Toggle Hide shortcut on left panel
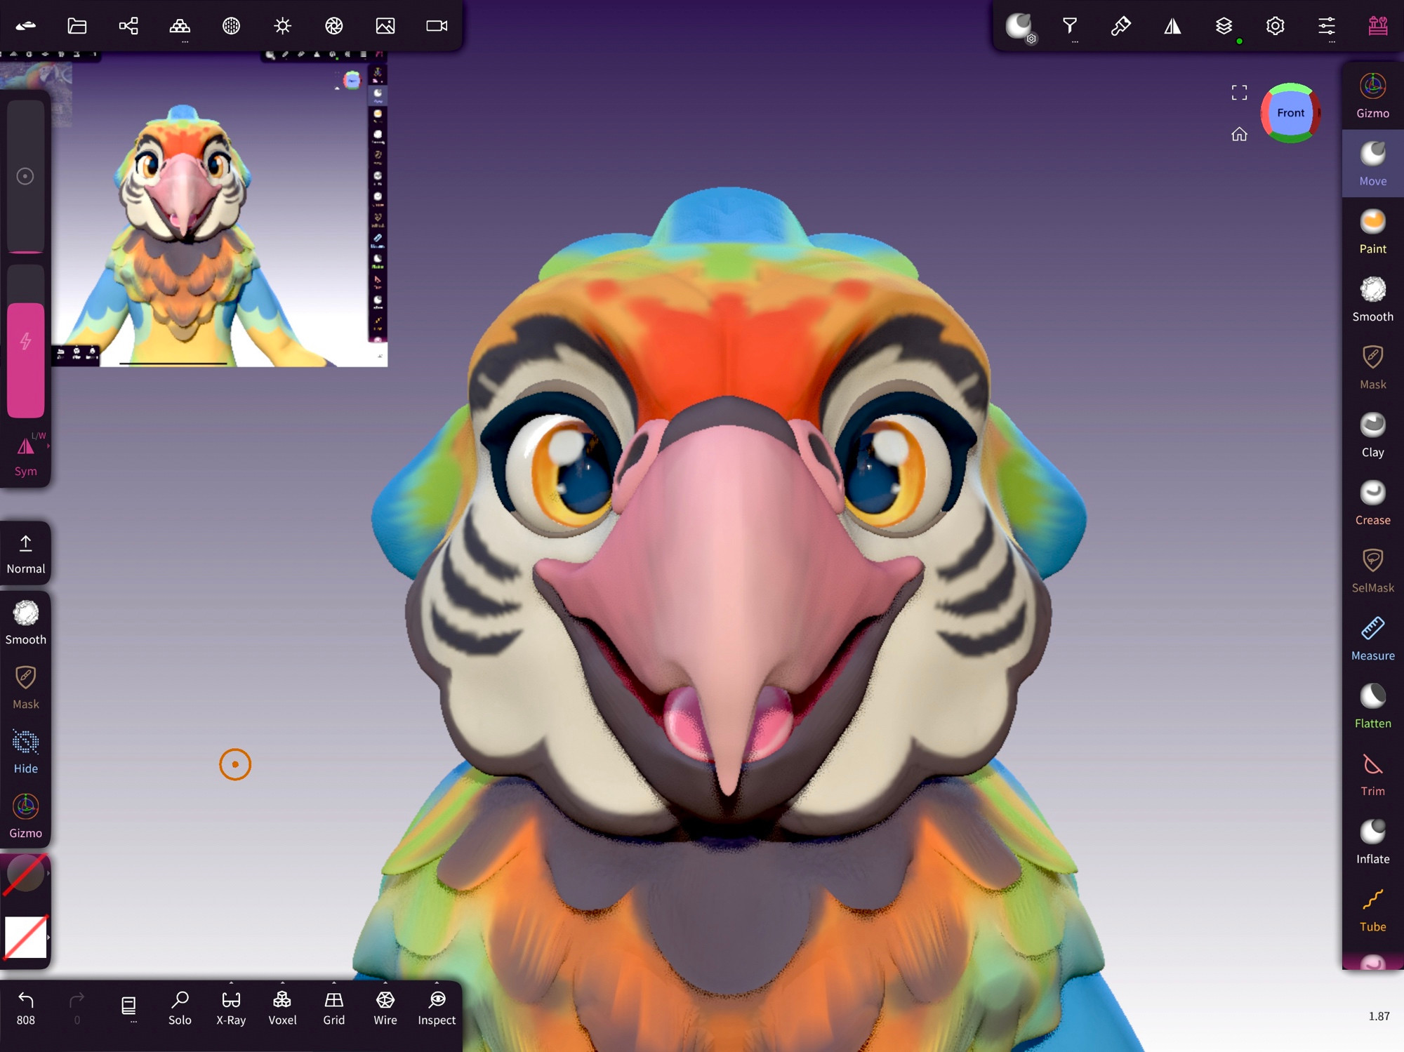Screen dimensions: 1404x1052 [x=26, y=751]
